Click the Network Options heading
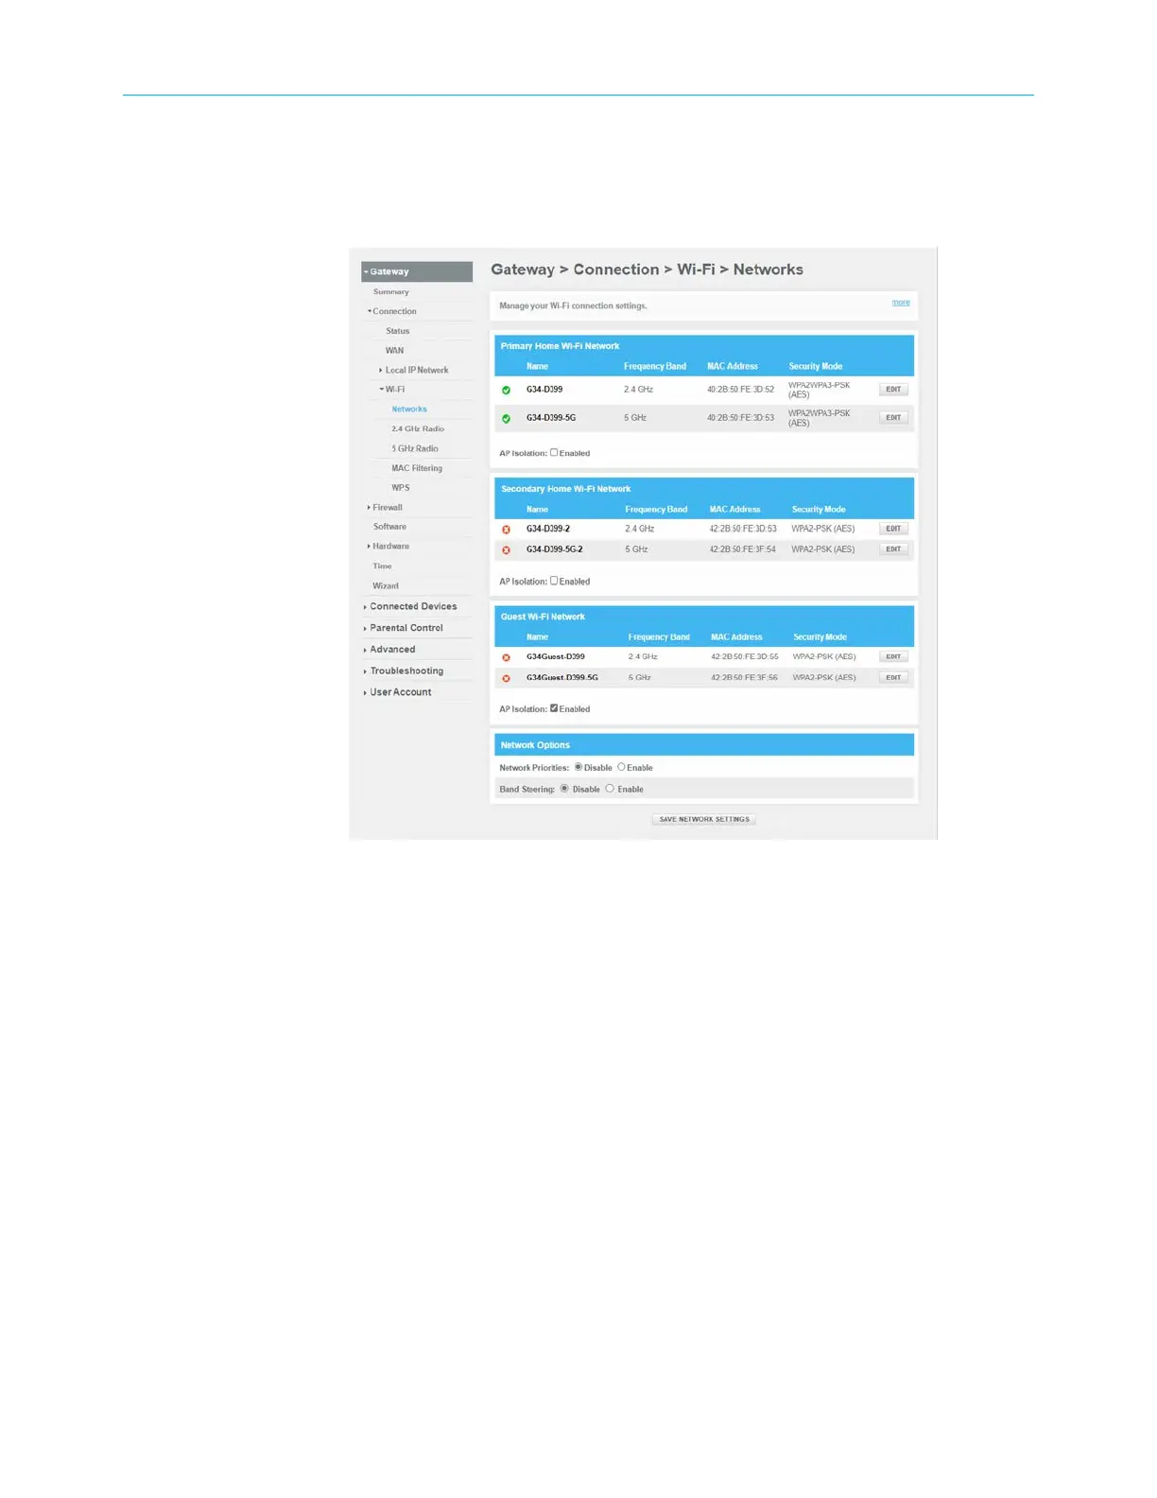 coord(535,745)
